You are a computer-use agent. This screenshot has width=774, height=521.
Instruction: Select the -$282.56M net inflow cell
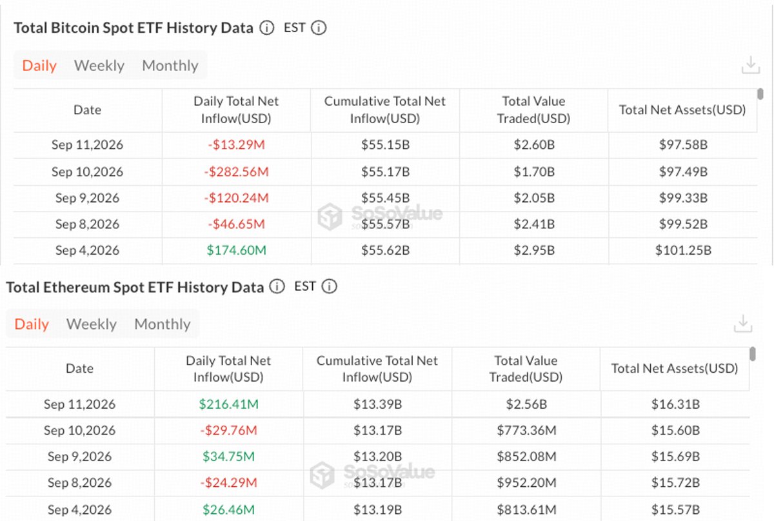pyautogui.click(x=236, y=172)
